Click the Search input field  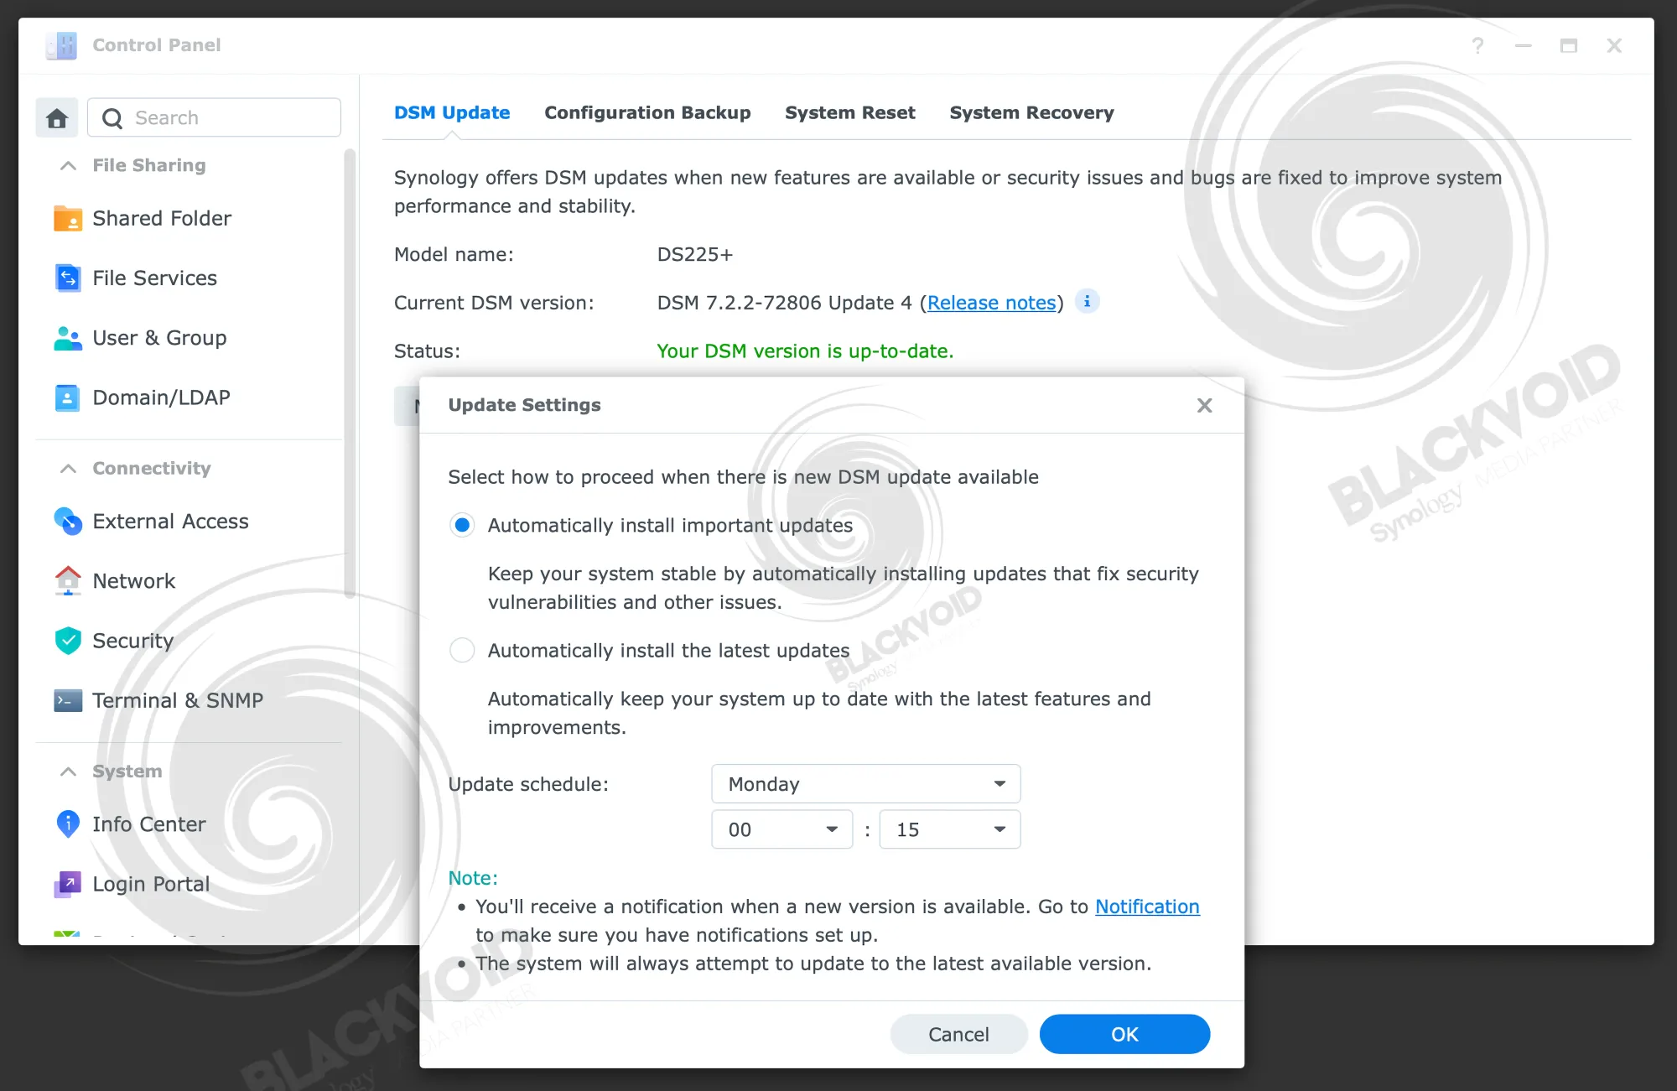coord(214,118)
